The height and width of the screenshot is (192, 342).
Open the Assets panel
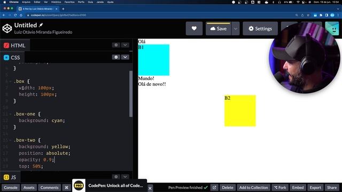click(x=29, y=187)
